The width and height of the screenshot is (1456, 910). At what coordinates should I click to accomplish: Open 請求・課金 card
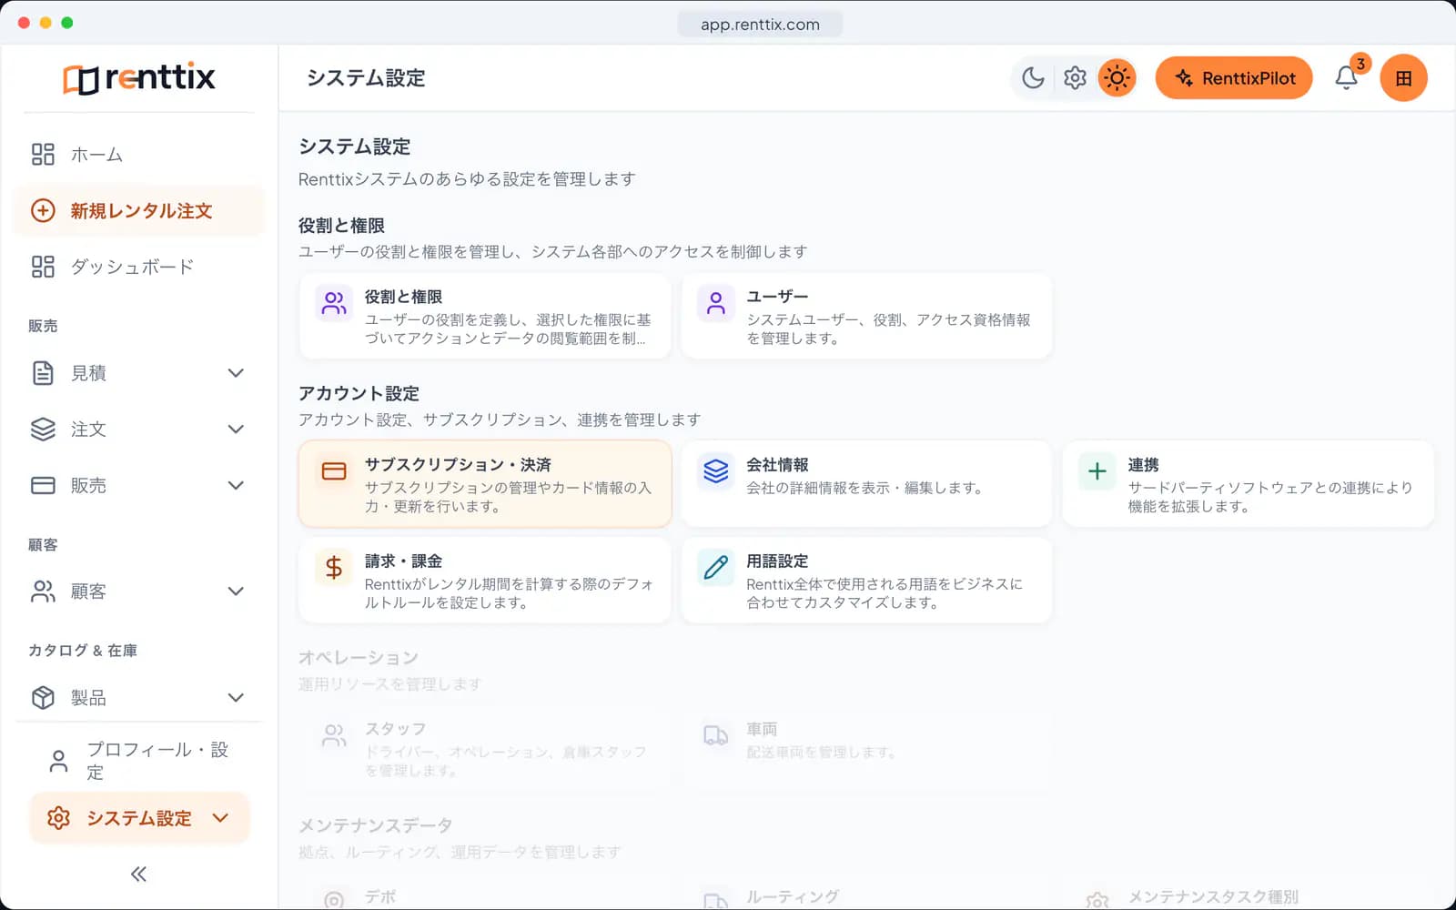click(485, 581)
